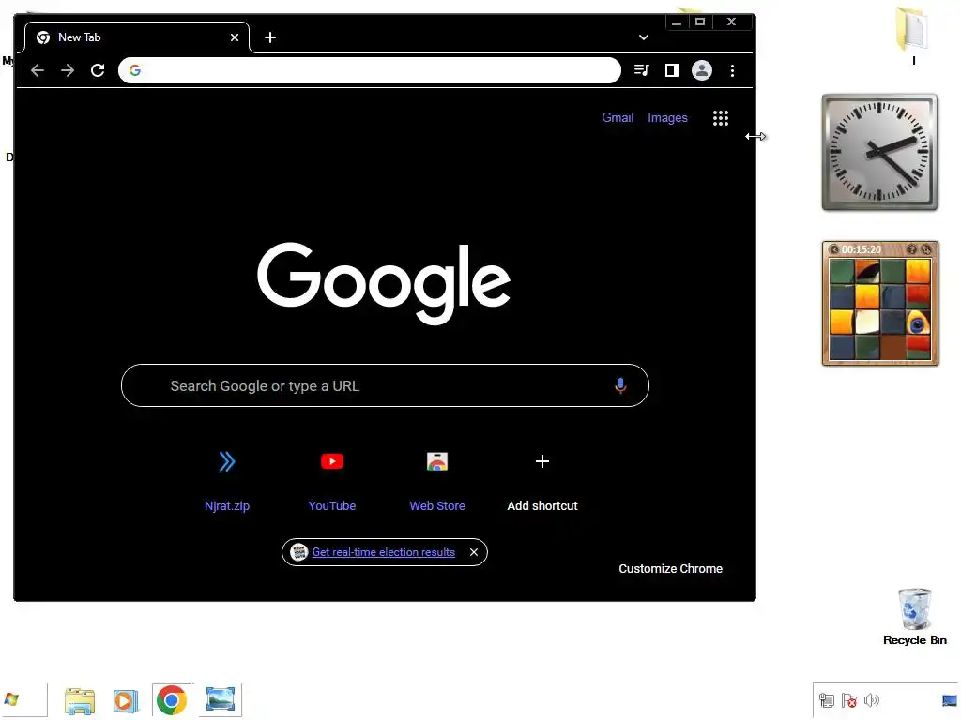This screenshot has width=961, height=720.
Task: Maximize the Chrome window
Action: point(700,22)
